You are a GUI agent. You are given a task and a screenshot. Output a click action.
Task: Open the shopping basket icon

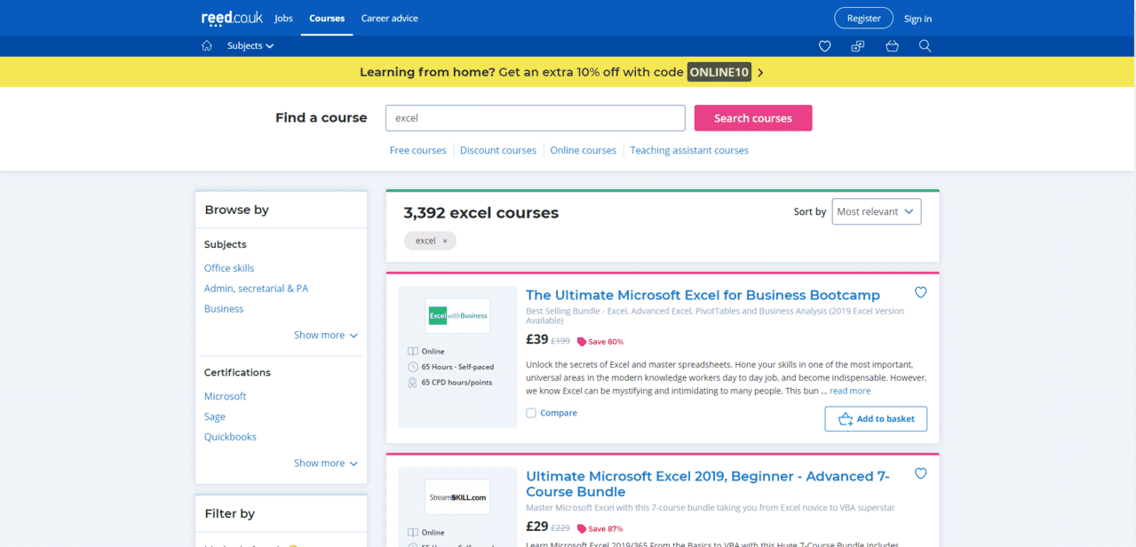(892, 46)
